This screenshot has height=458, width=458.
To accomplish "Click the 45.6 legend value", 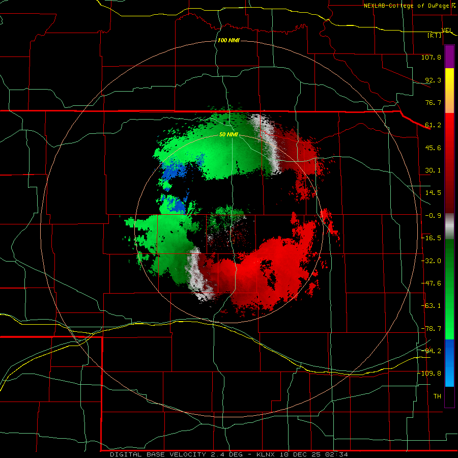I will click(433, 148).
